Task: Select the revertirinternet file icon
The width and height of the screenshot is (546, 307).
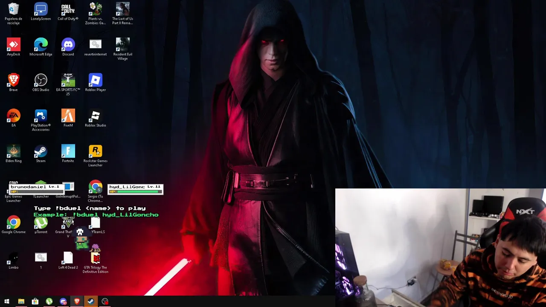Action: click(x=95, y=47)
